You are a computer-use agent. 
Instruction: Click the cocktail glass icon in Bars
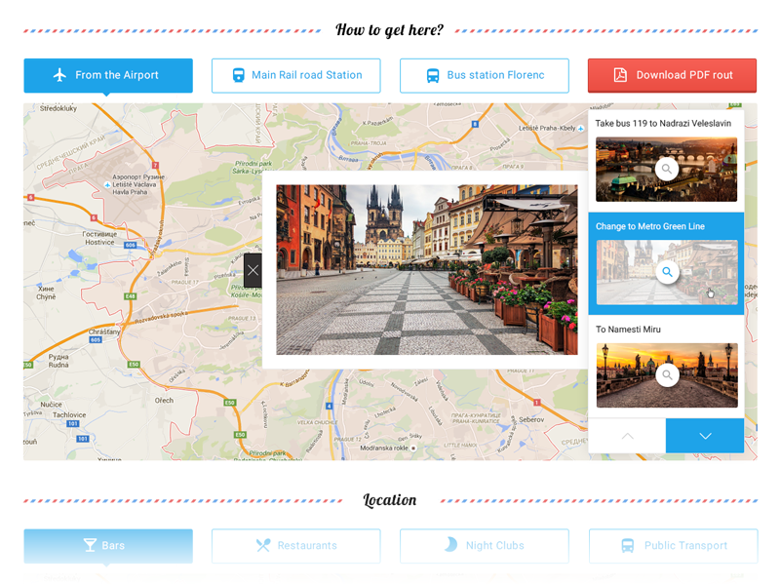point(90,545)
